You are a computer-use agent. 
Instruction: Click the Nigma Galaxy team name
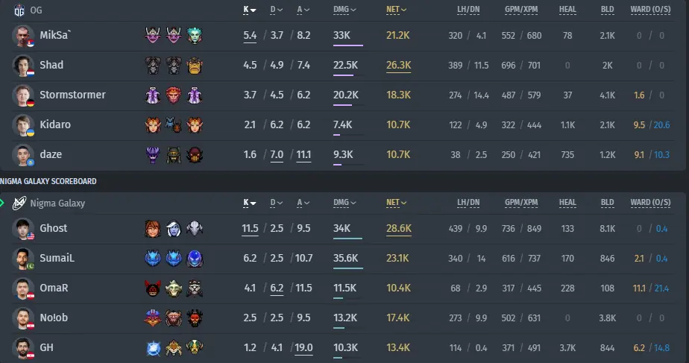pos(57,203)
